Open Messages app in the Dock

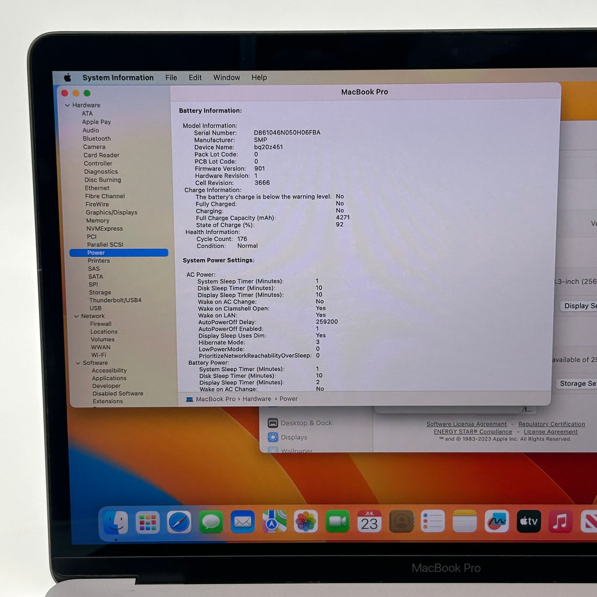pyautogui.click(x=210, y=522)
